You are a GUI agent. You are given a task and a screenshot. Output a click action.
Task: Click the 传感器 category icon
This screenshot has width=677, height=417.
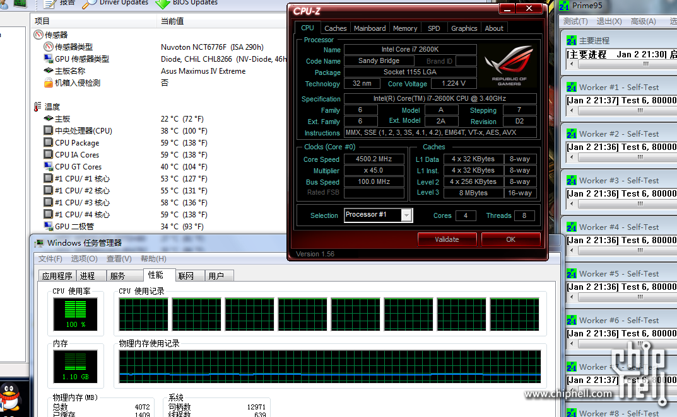38,35
